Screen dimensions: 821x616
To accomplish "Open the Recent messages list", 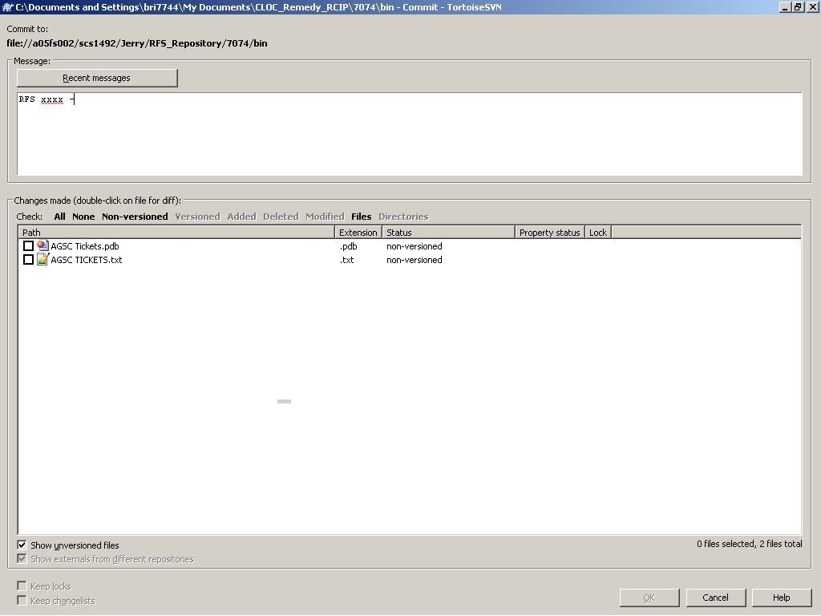I will (97, 78).
